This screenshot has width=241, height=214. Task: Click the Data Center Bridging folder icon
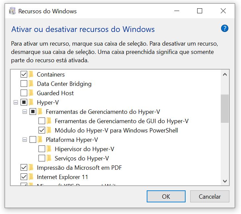(x=31, y=84)
